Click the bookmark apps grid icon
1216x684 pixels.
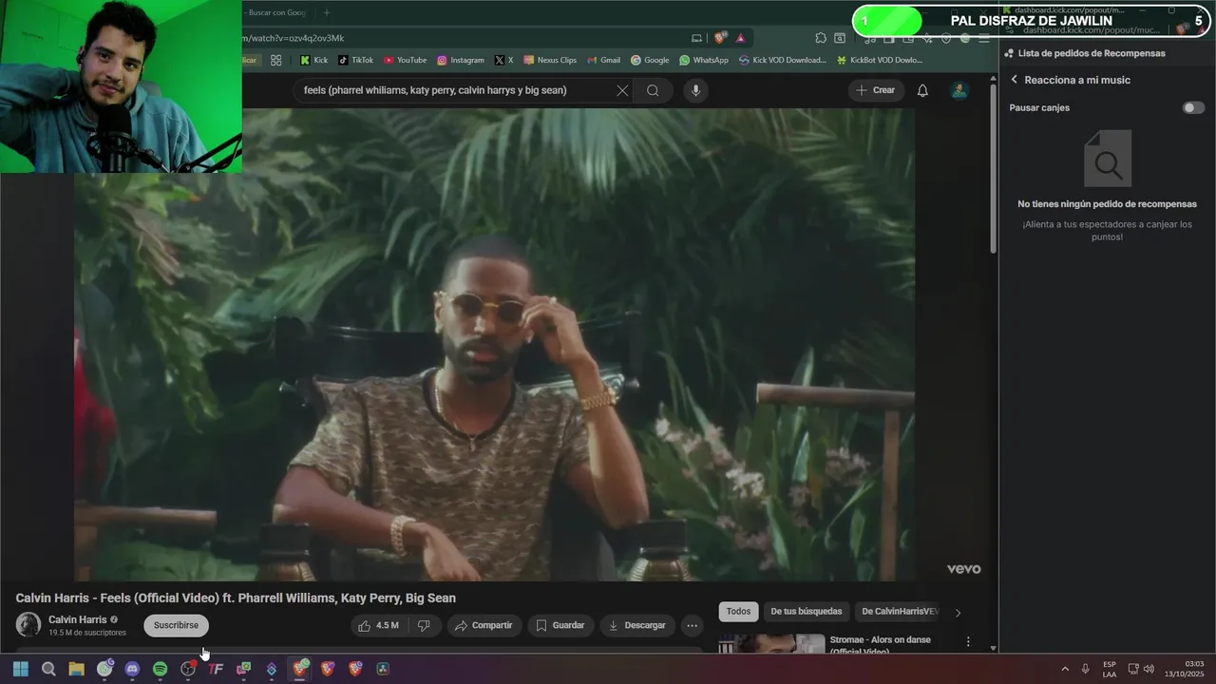pos(275,60)
